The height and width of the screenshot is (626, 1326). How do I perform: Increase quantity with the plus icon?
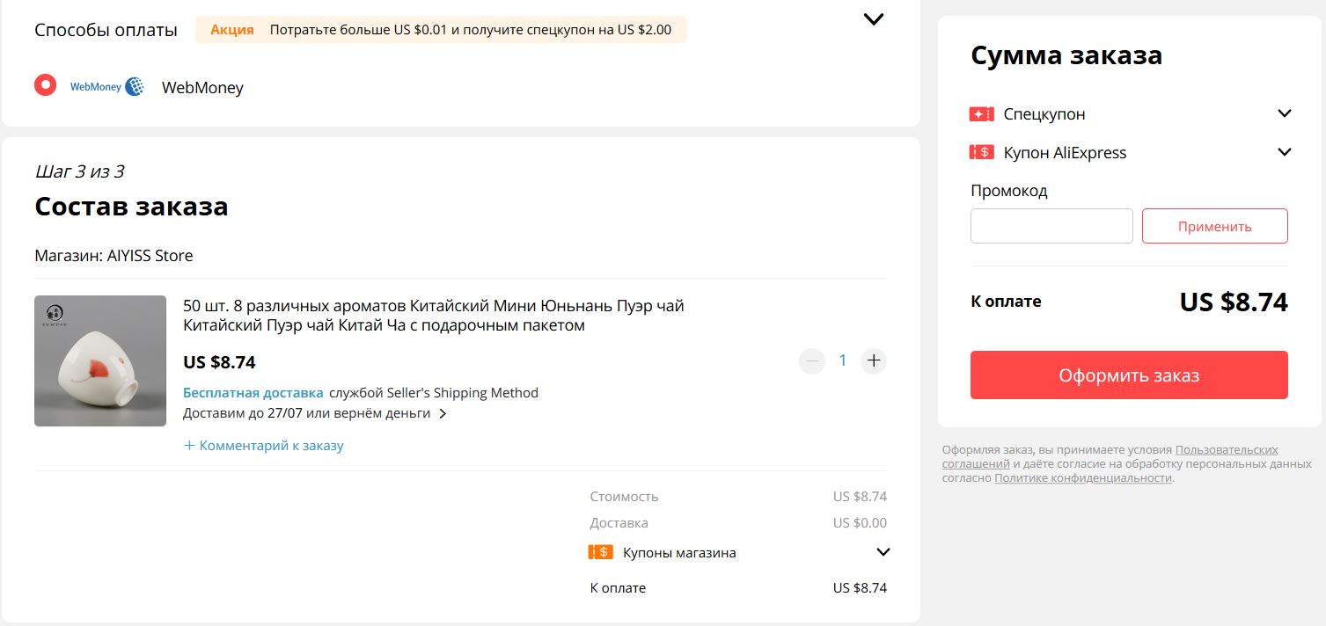(x=873, y=360)
